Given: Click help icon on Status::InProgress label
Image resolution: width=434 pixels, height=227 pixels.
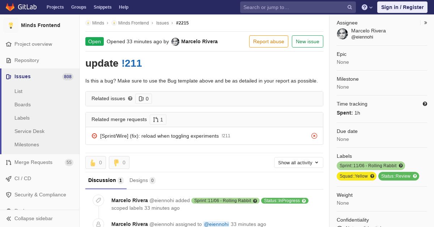Looking at the screenshot, I should (304, 201).
